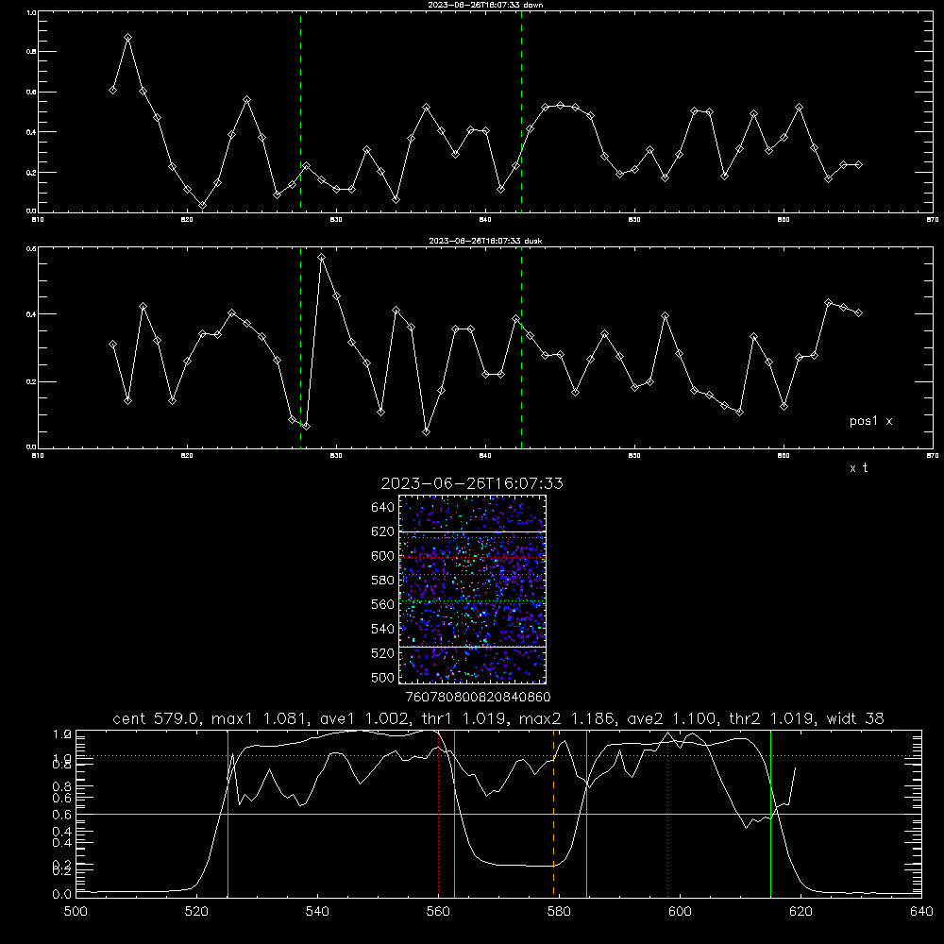This screenshot has height=944, width=944.
Task: Click the lowest diamond point in dawn plot
Action: (202, 205)
